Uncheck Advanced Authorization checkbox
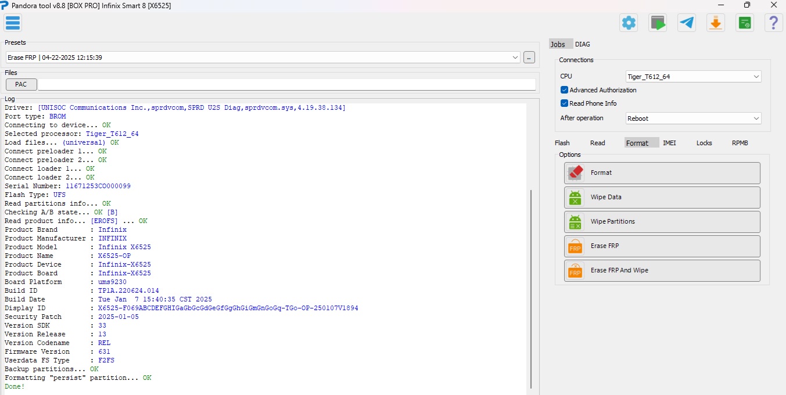786x395 pixels. pyautogui.click(x=564, y=90)
